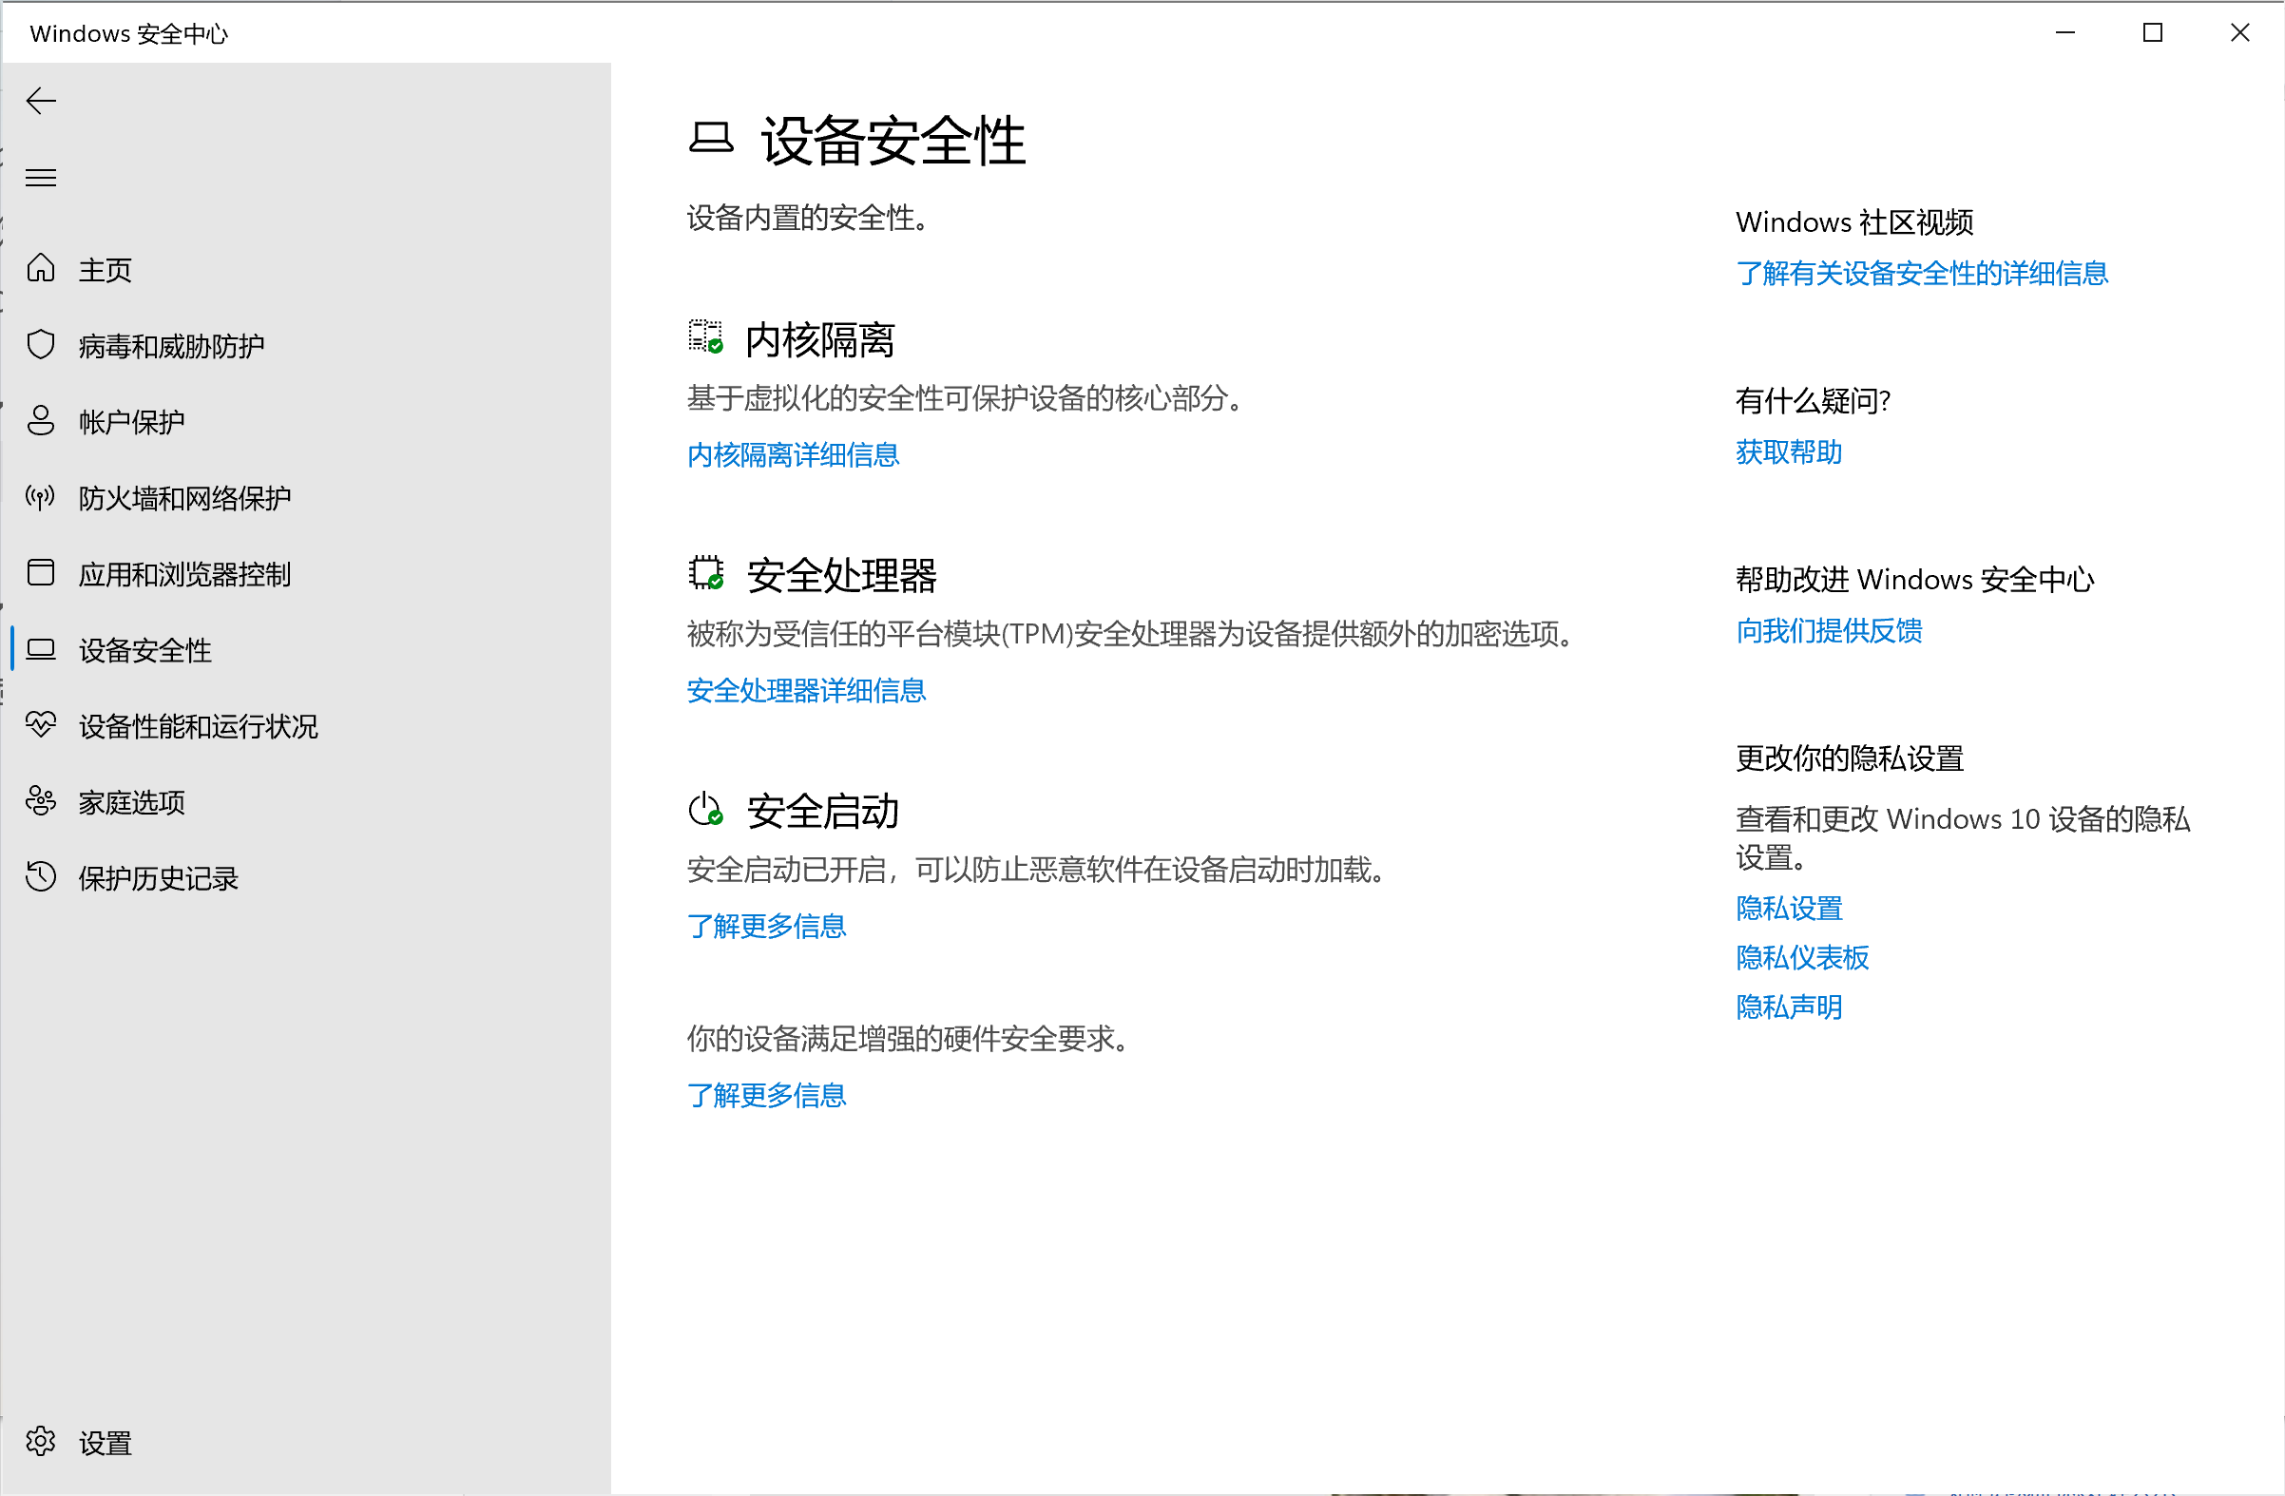Viewport: 2285px width, 1496px height.
Task: Click 向我们提供反馈 link
Action: tap(1828, 631)
